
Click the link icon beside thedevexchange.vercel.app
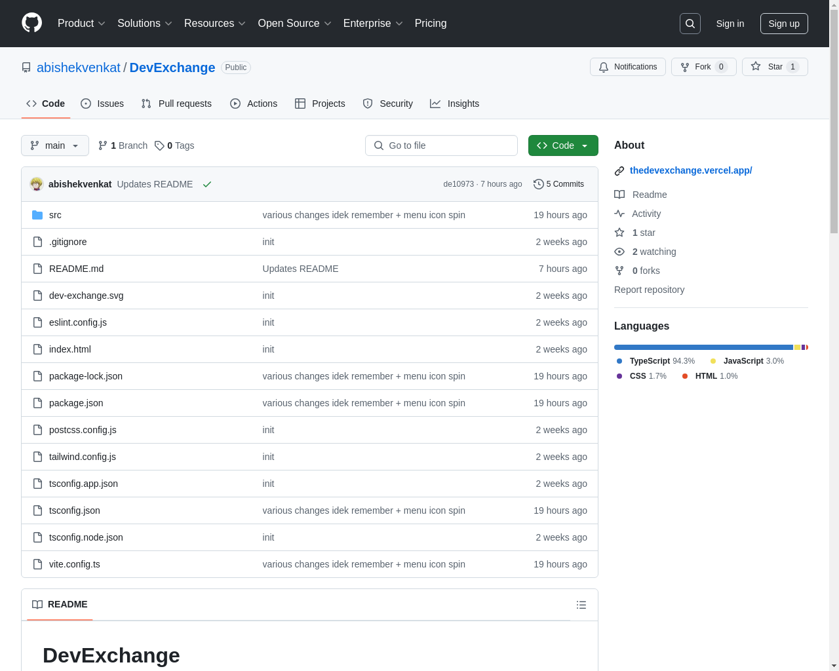pos(619,171)
